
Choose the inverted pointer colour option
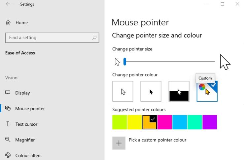(x=179, y=91)
